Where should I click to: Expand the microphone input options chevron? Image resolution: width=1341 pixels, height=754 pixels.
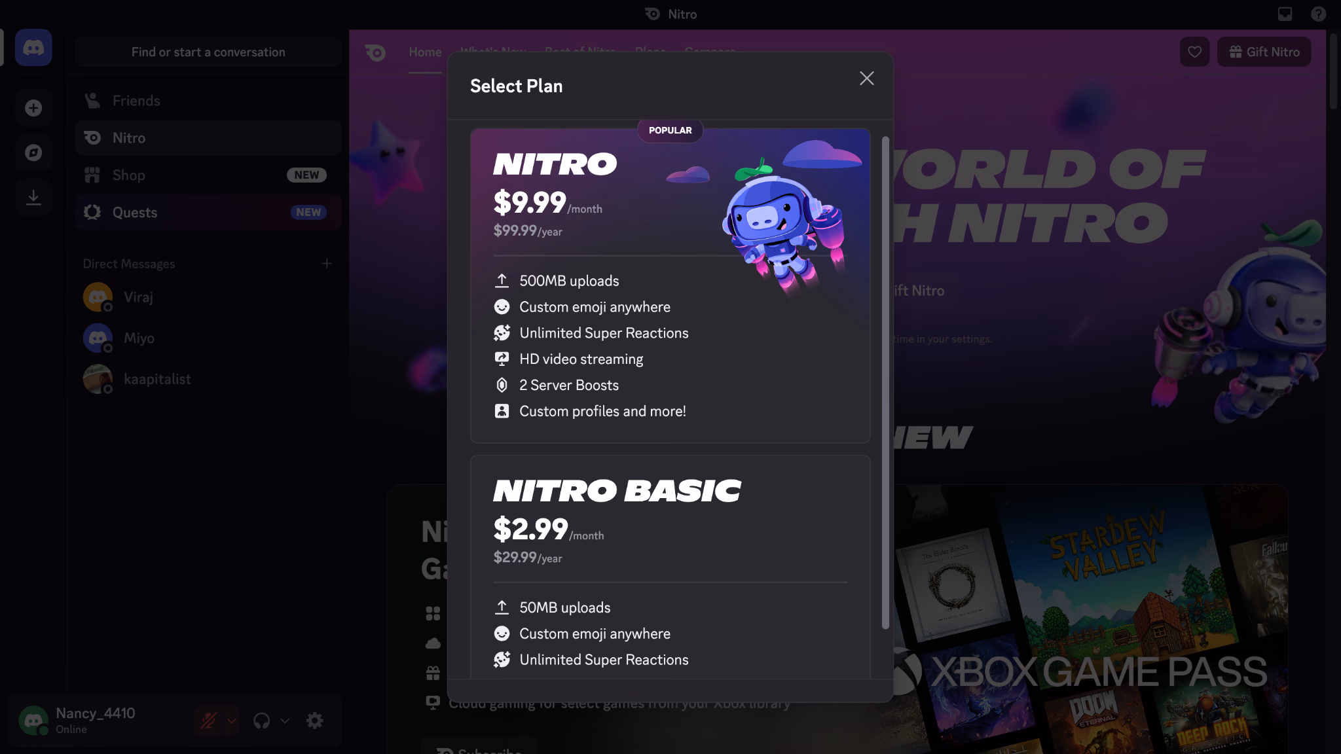232,721
